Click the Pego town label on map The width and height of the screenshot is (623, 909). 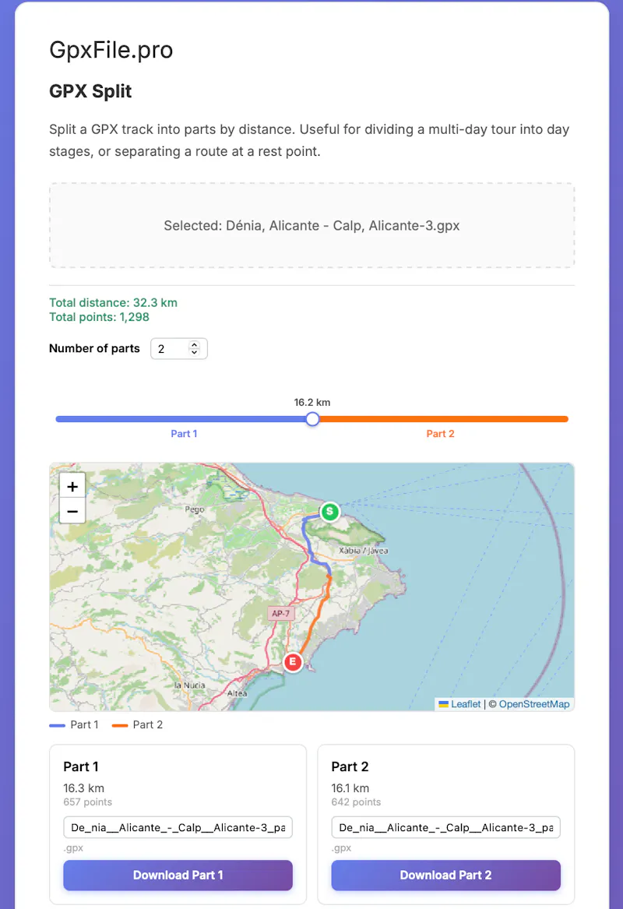[x=195, y=509]
